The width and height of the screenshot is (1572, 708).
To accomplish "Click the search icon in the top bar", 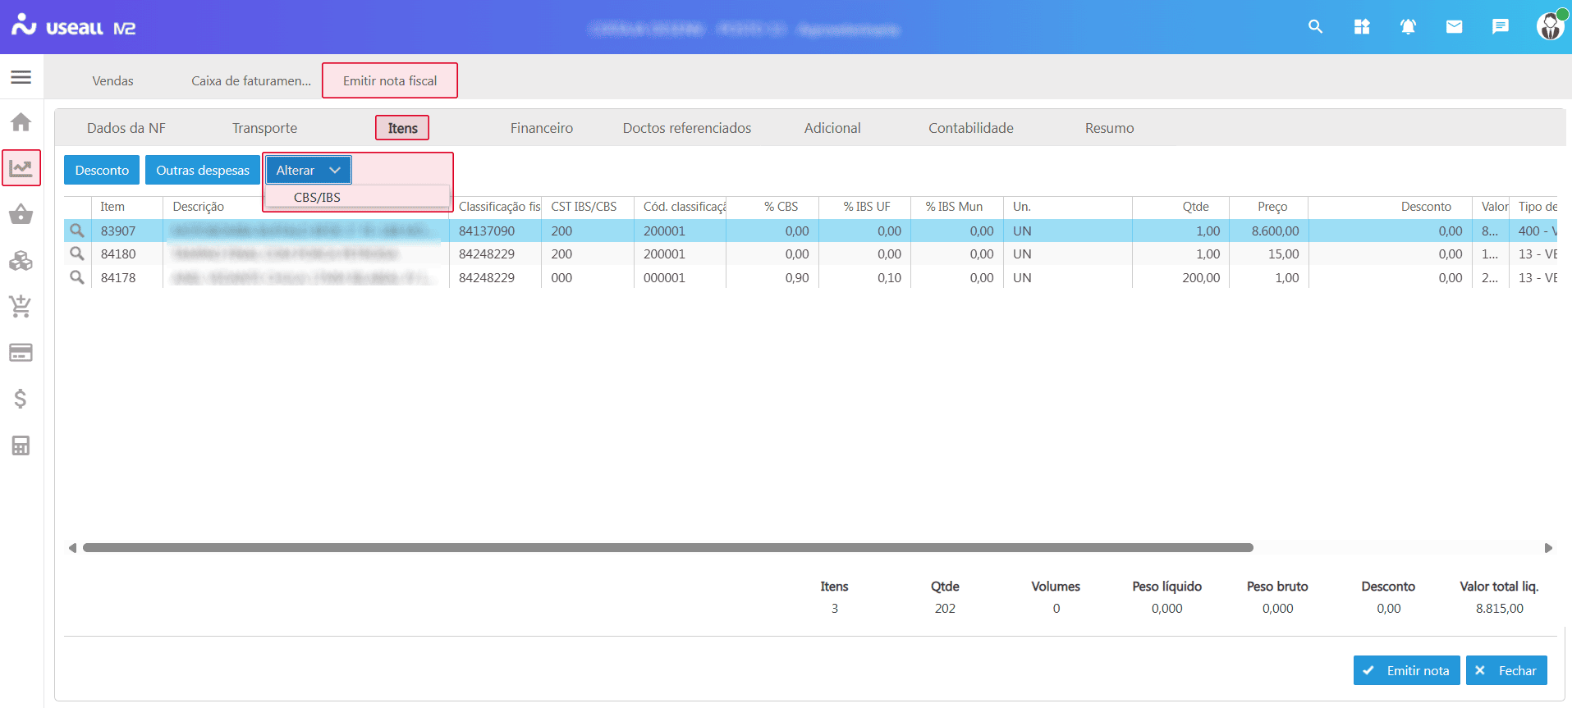I will 1315,27.
